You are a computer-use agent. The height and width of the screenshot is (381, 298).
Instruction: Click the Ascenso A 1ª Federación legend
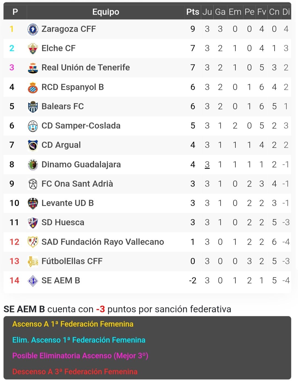(73, 324)
